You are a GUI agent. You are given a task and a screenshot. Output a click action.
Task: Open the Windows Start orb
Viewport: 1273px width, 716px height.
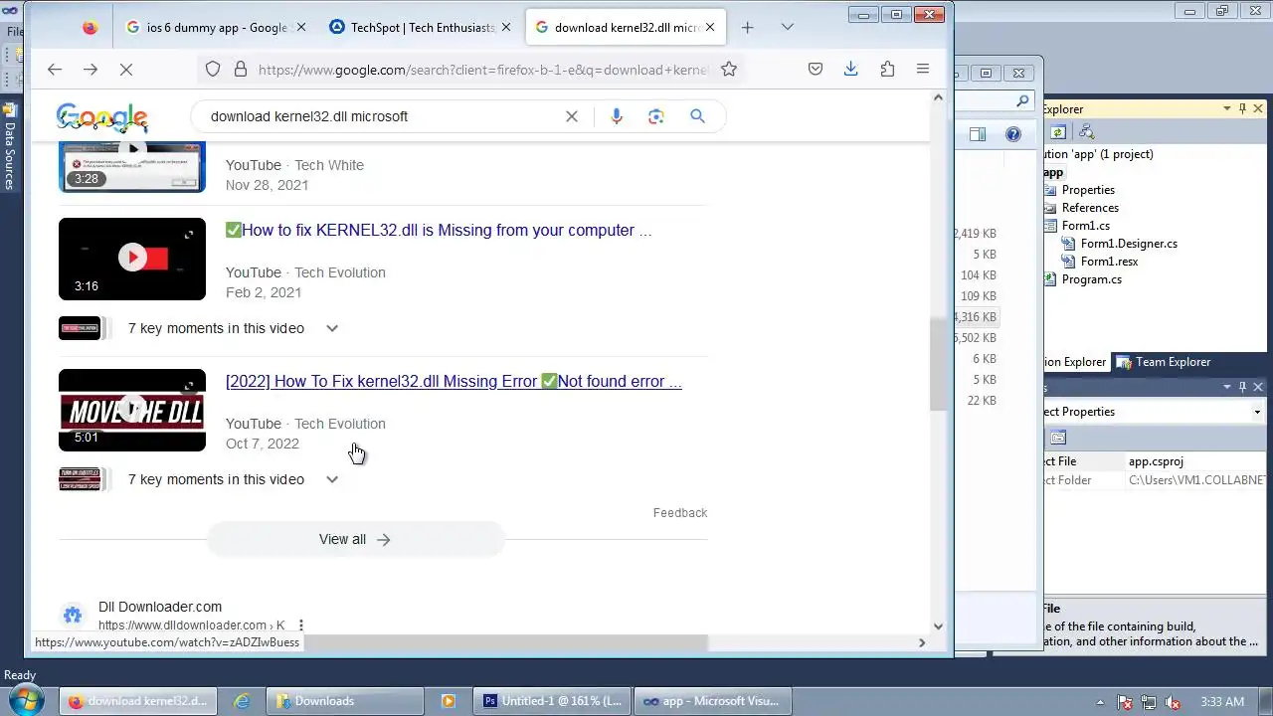point(26,699)
